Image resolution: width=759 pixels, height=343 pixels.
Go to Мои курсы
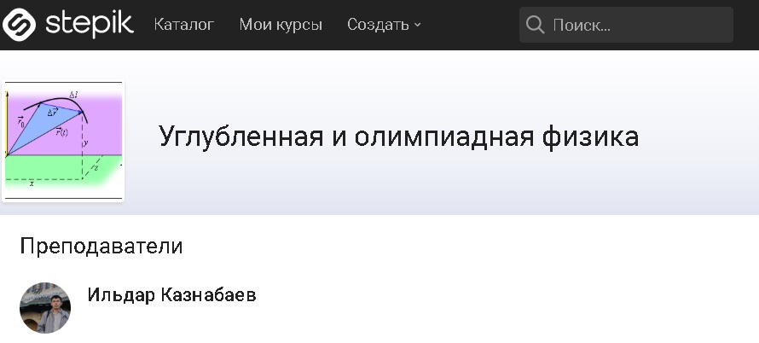281,24
